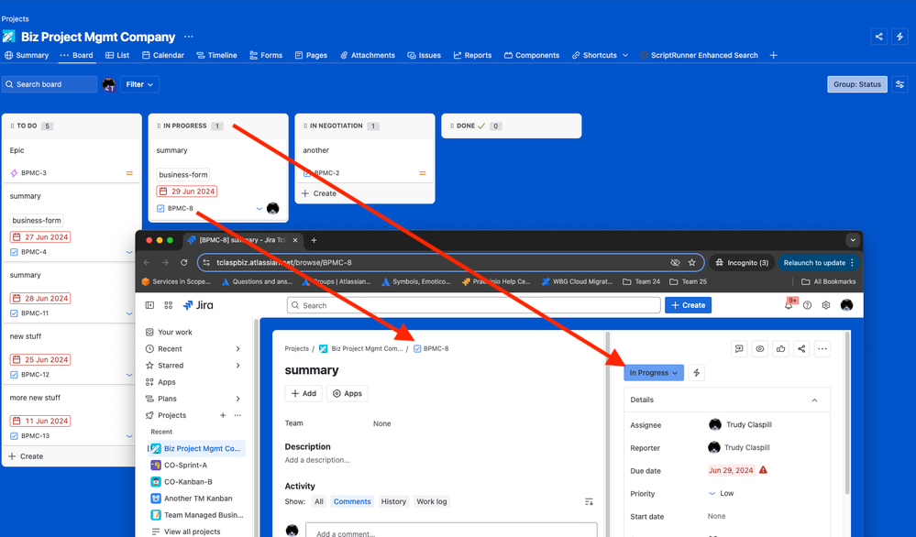Click the Search board input field
This screenshot has width=916, height=537.
[50, 84]
